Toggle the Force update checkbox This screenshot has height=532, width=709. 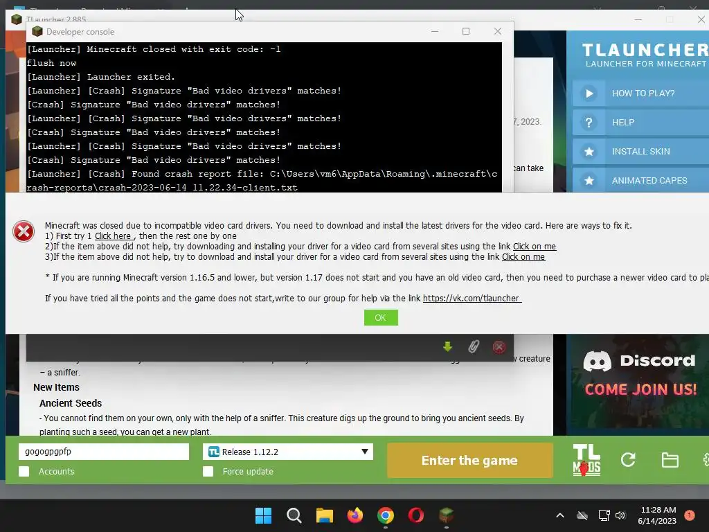pyautogui.click(x=208, y=471)
